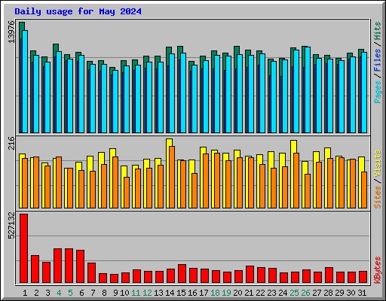Select day 23 label on the x-axis
The height and width of the screenshot is (301, 386).
pos(271,293)
